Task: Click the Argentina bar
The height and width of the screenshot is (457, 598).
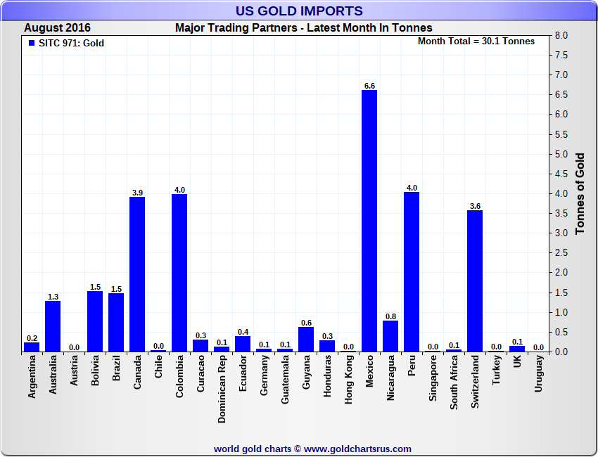Action: (x=32, y=347)
